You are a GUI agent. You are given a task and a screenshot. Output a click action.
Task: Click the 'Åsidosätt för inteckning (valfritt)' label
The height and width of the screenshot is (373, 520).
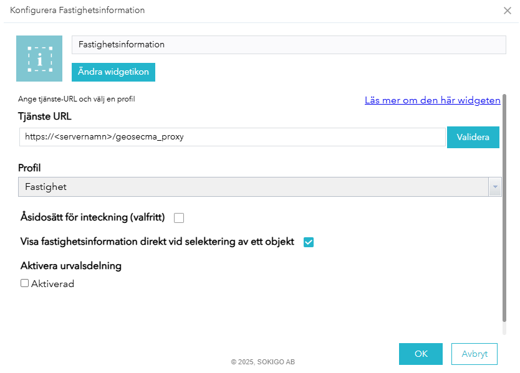[x=92, y=217]
